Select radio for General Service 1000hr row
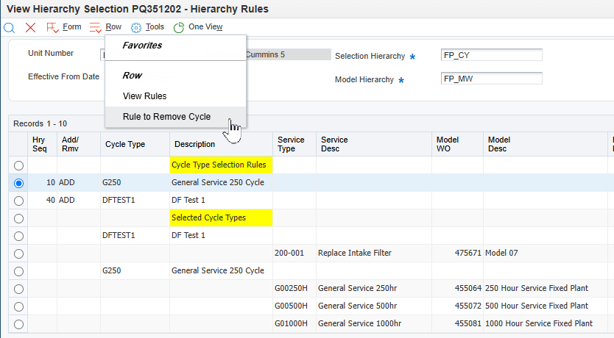Viewport: 614px width, 338px height. click(x=18, y=324)
